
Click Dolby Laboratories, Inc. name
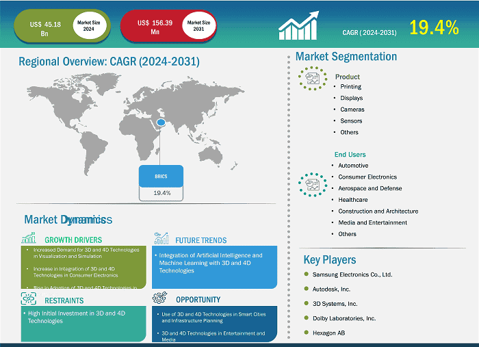pos(344,318)
